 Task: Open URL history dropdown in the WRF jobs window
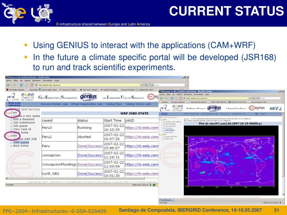(143, 85)
